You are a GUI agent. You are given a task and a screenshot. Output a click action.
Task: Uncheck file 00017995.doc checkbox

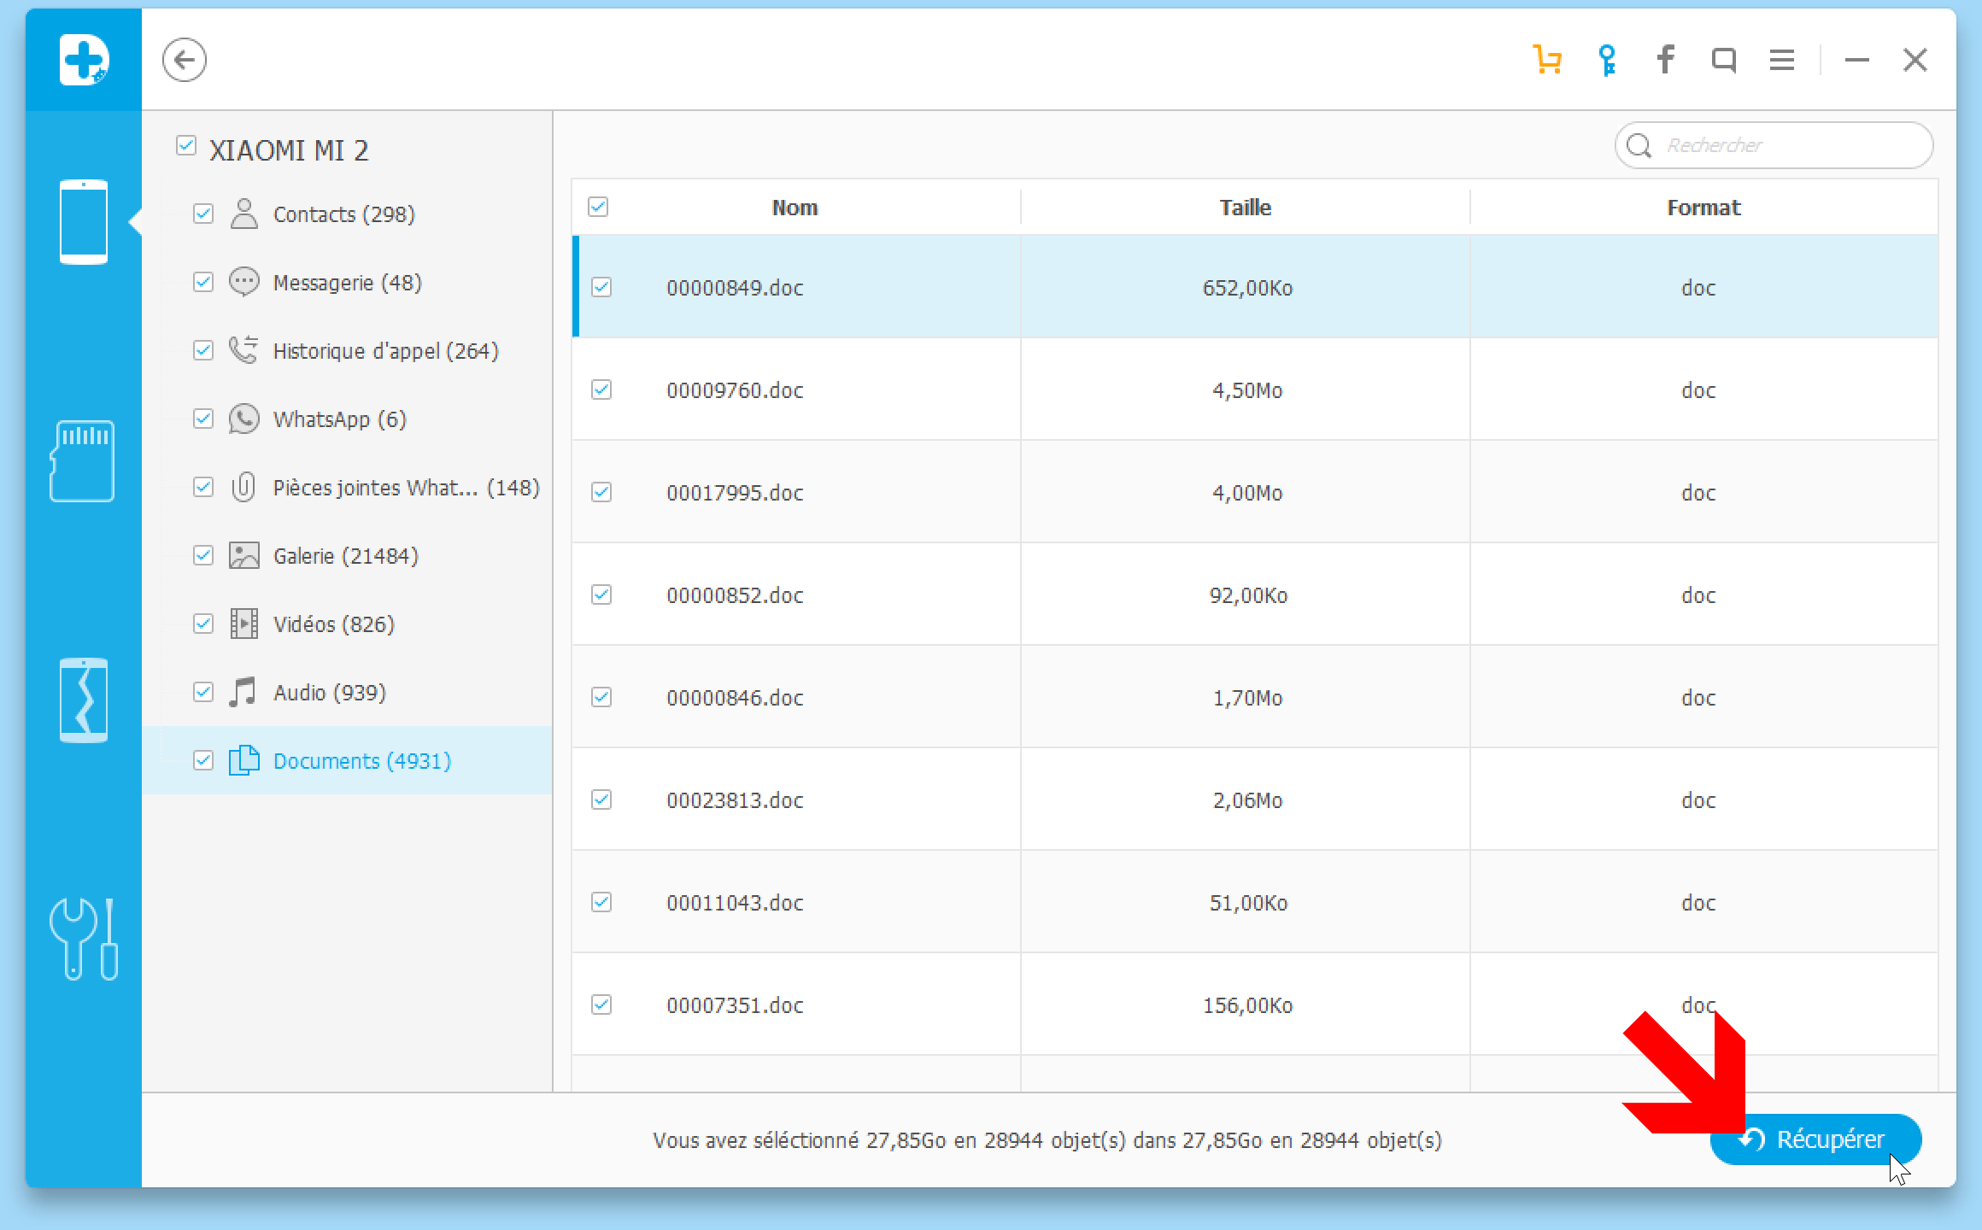[601, 492]
